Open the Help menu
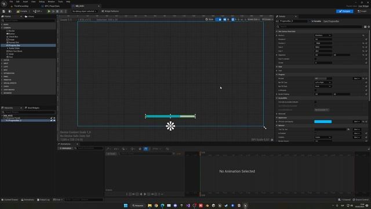 (68, 2)
